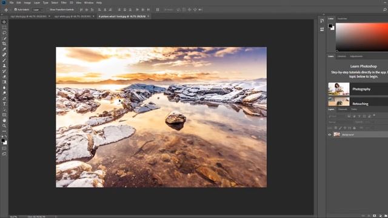The image size is (388, 218).
Task: Select the Pen tool
Action: point(4,98)
